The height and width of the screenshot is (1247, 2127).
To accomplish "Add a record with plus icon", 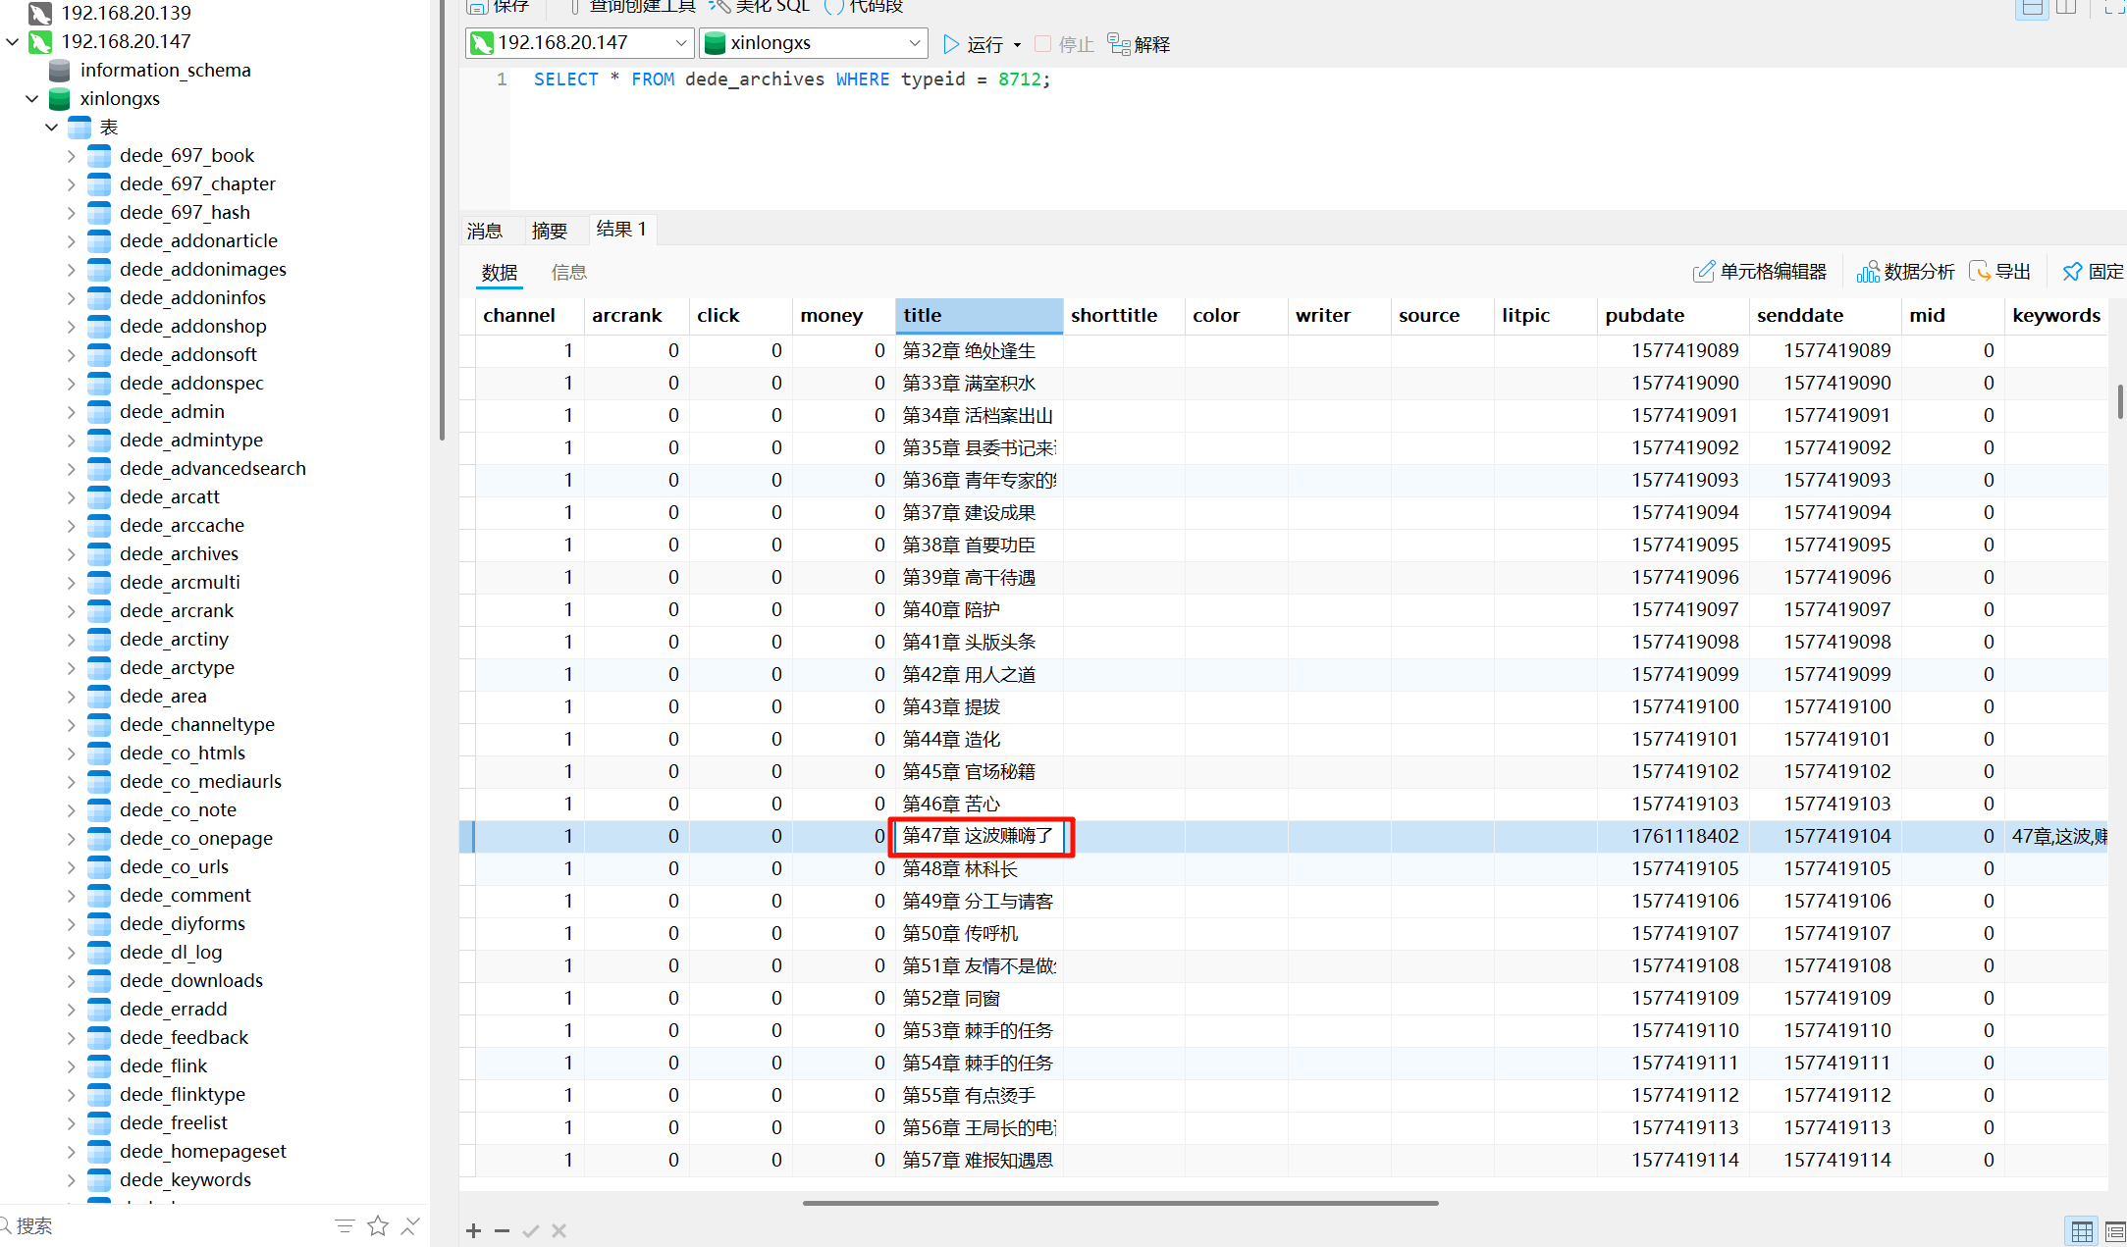I will click(473, 1230).
